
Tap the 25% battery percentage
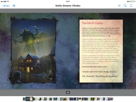(128, 1)
